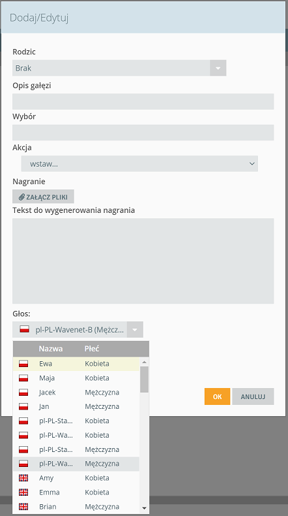
Task: Click the Polish flag beside Maja
Action: pos(23,378)
